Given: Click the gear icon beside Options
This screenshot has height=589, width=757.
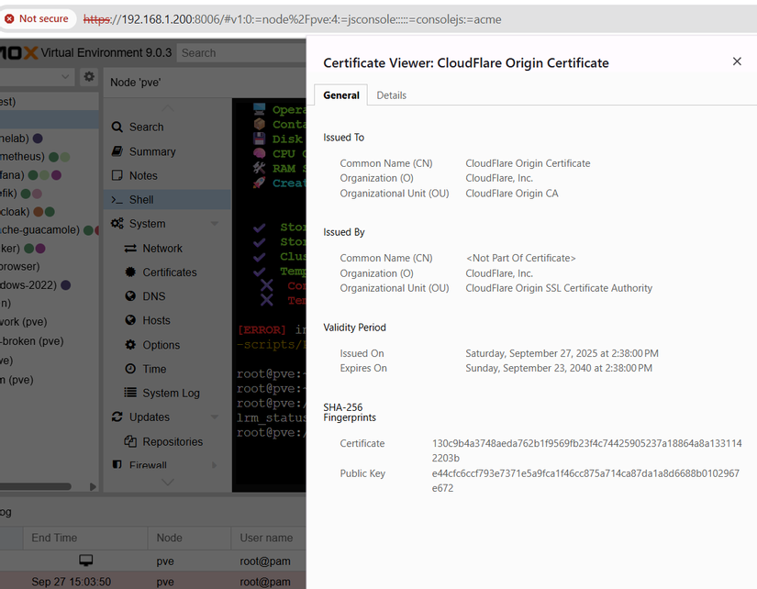Looking at the screenshot, I should (x=130, y=345).
